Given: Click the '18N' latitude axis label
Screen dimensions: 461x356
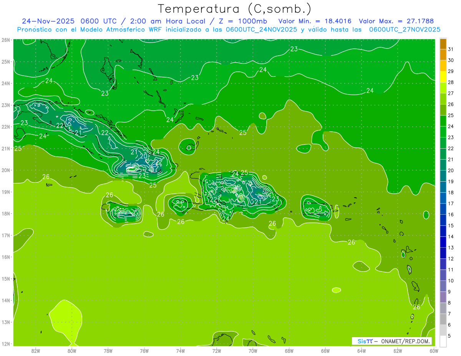Looking at the screenshot, I should tap(6, 214).
